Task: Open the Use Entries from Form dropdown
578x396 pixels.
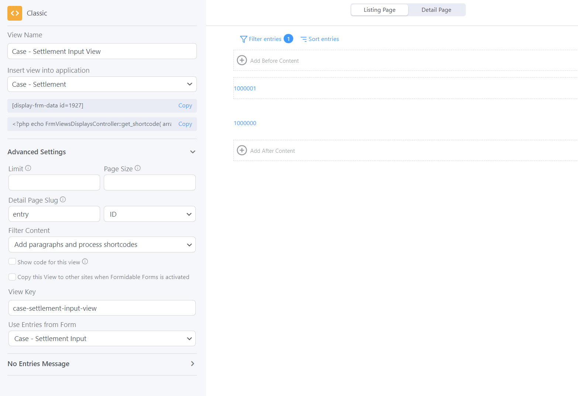Action: (x=102, y=339)
